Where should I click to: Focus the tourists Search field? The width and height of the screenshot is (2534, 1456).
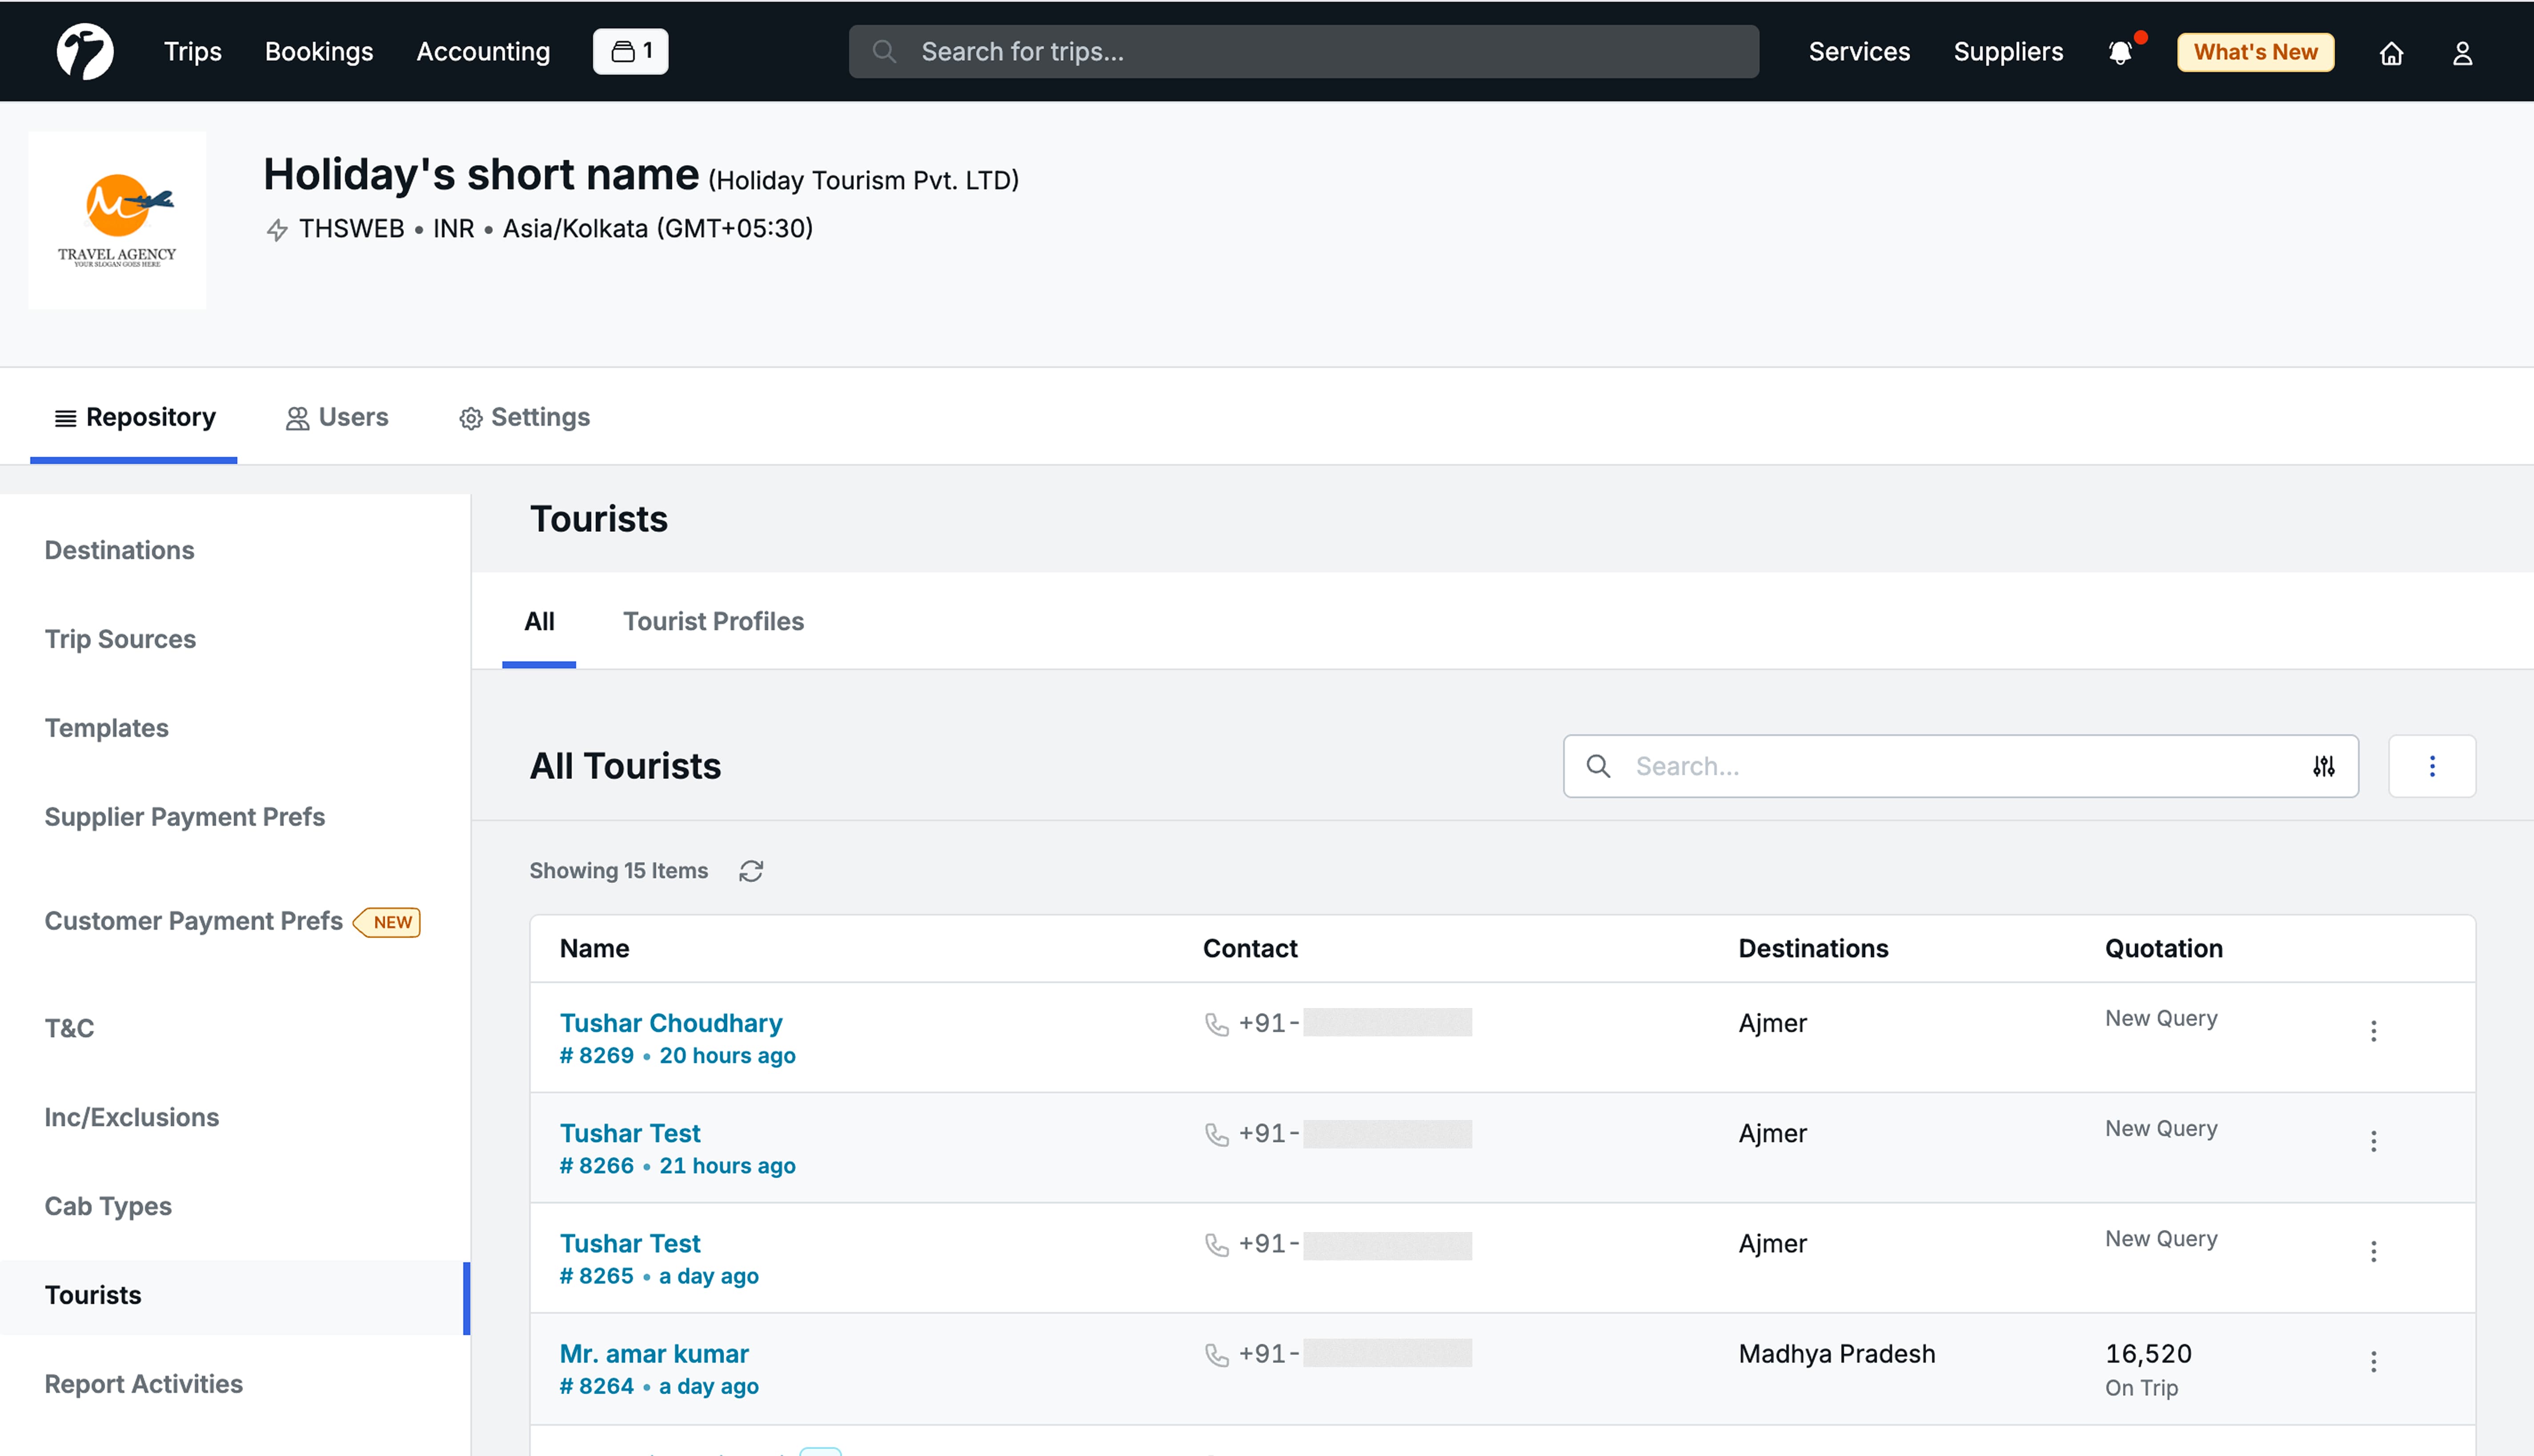pyautogui.click(x=1960, y=766)
